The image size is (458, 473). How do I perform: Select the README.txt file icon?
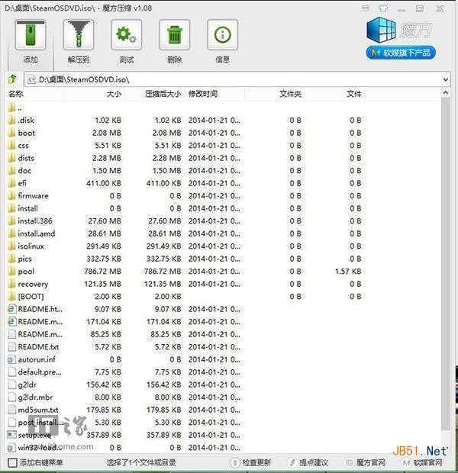(x=11, y=347)
